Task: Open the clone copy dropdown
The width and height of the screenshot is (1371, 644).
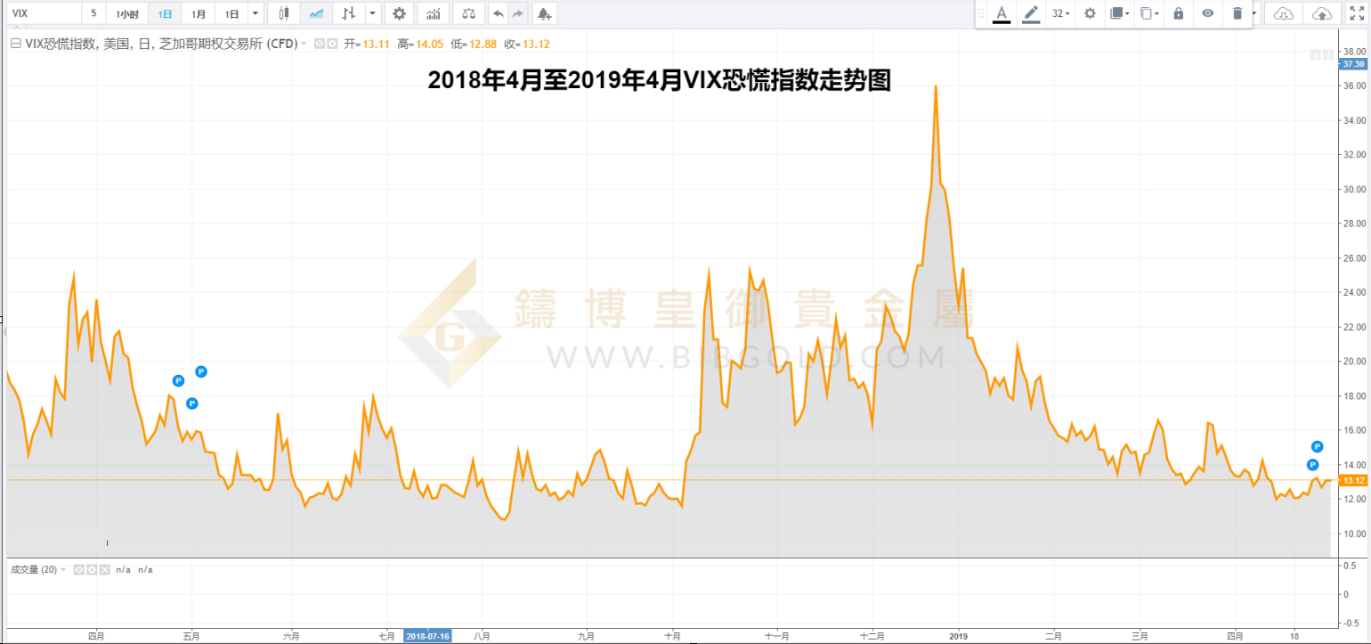Action: coord(1149,13)
